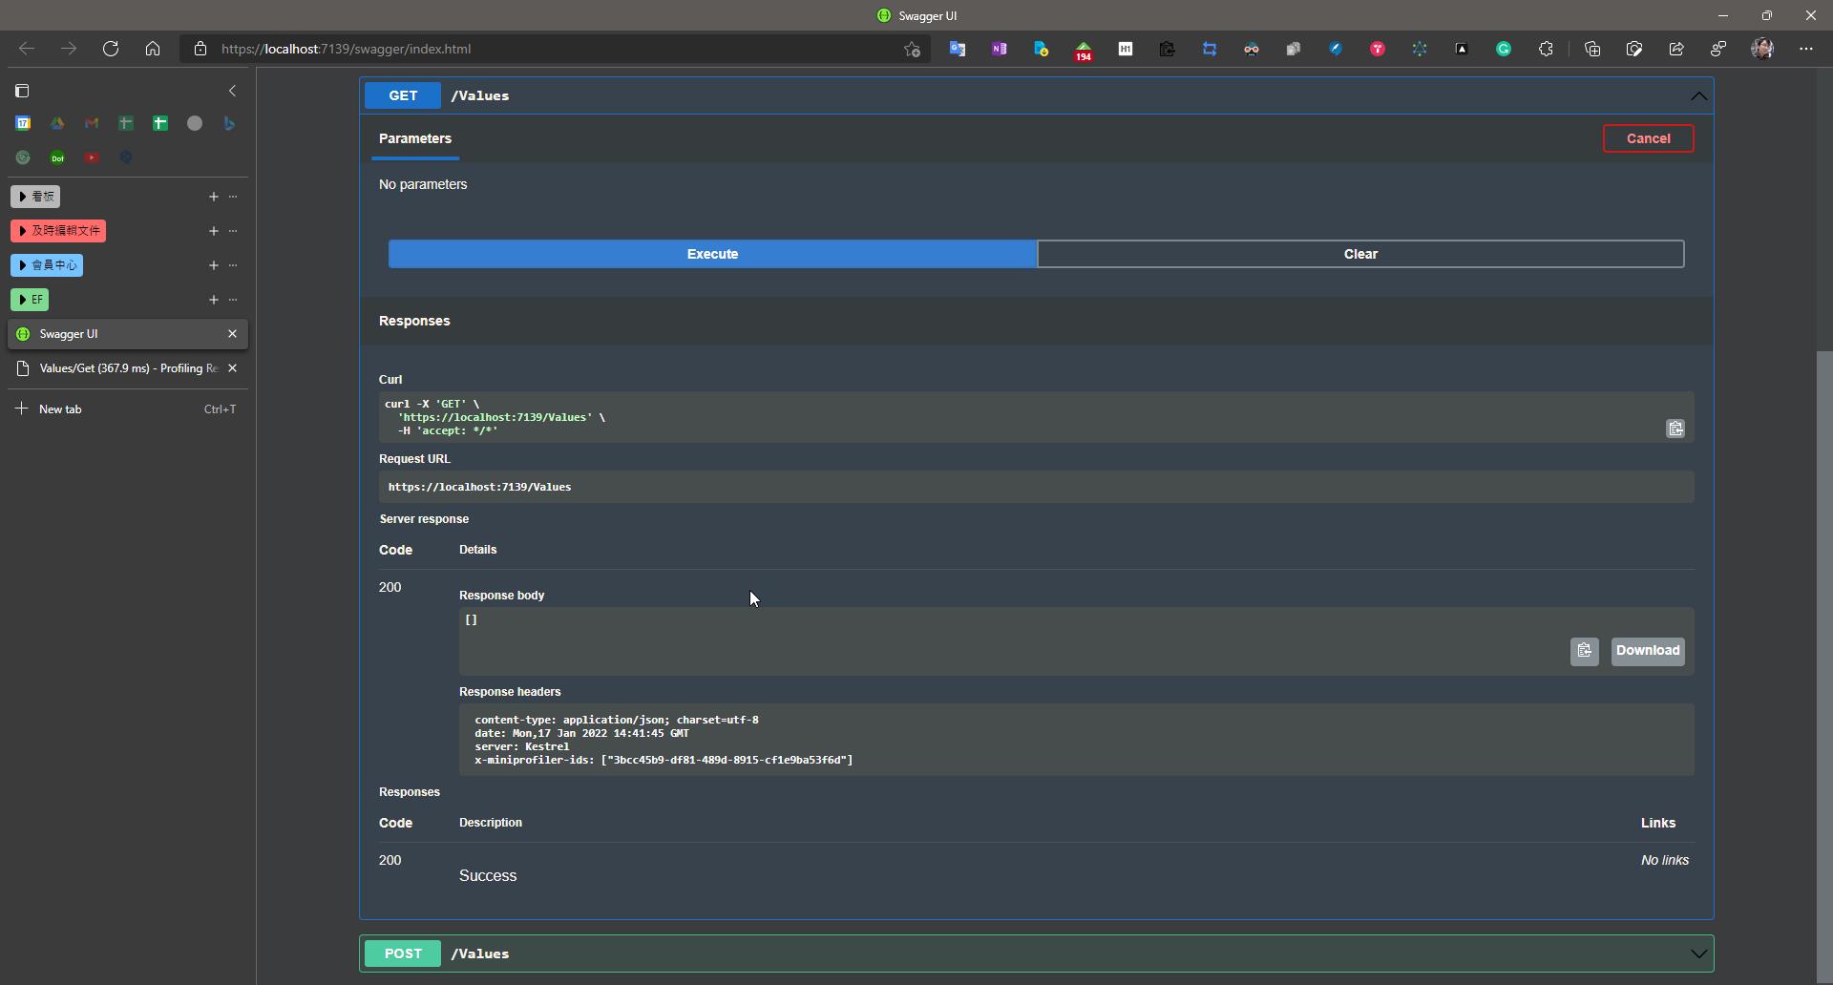The height and width of the screenshot is (985, 1833).
Task: Open a New tab
Action: click(x=128, y=409)
